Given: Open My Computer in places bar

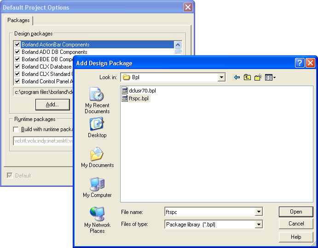Looking at the screenshot, I should tap(97, 187).
